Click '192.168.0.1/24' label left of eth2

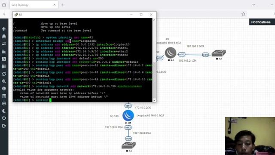point(113,127)
